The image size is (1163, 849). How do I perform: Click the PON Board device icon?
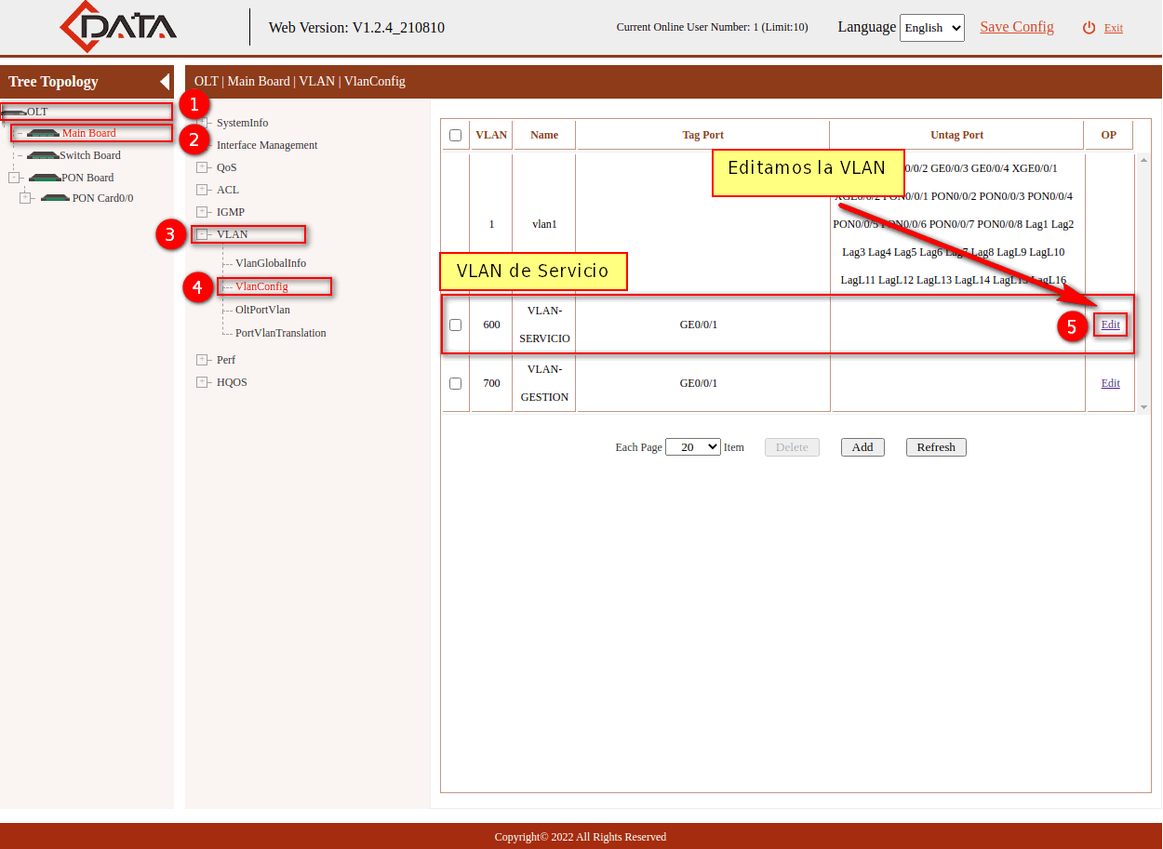click(x=45, y=178)
